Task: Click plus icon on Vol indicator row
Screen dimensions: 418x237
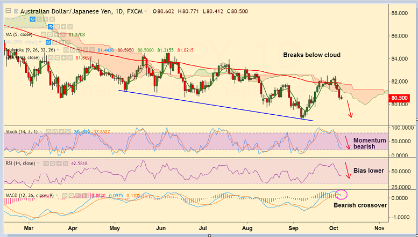Action: tap(46, 19)
